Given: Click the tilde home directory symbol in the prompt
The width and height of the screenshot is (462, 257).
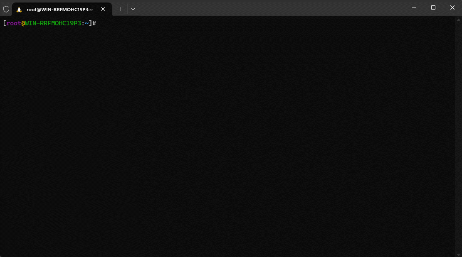Looking at the screenshot, I should point(86,23).
